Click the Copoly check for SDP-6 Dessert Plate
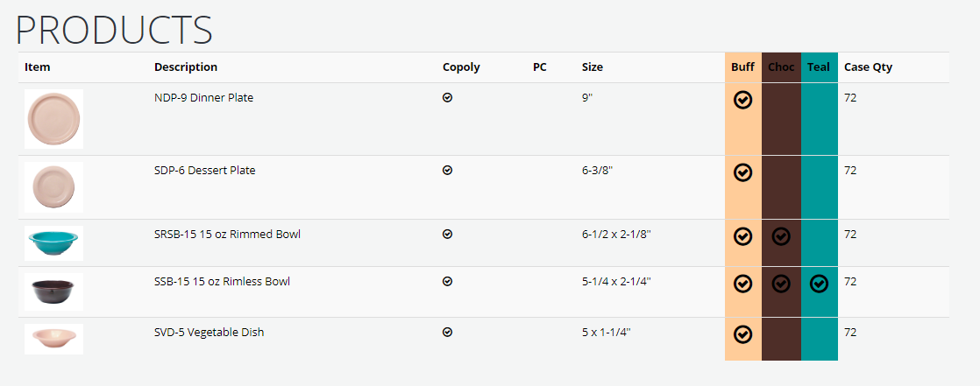 [448, 170]
